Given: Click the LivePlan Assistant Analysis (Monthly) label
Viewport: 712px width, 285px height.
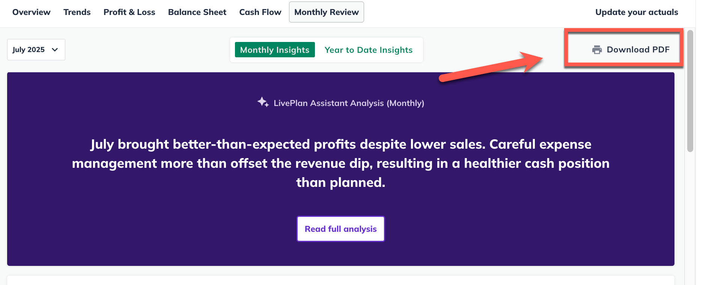Looking at the screenshot, I should pyautogui.click(x=349, y=103).
